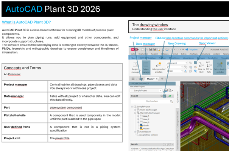Click the Freigeben share button
This screenshot has width=229, height=151.
tap(192, 50)
